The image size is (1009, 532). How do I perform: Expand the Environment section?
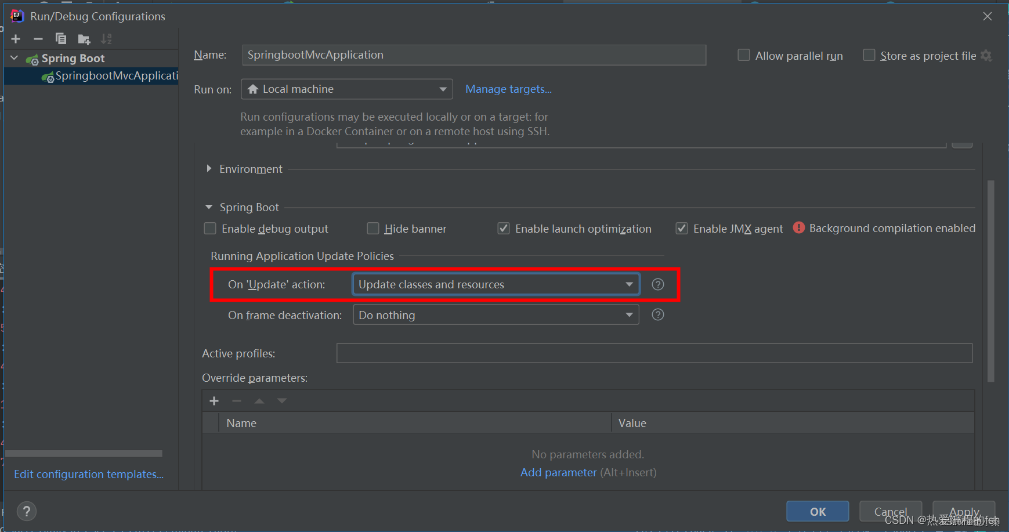[209, 169]
